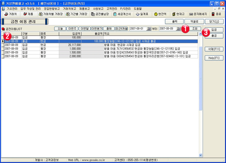Filter the list with 이번달 button
Screen dimensions: 226x163
[x=85, y=29]
